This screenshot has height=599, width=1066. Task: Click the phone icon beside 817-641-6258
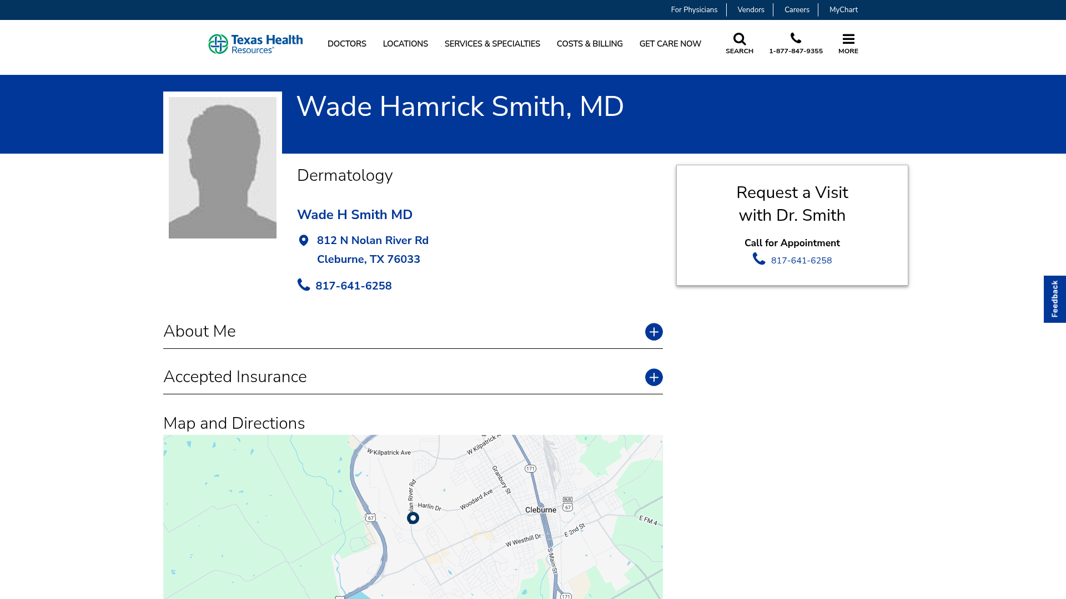(304, 285)
